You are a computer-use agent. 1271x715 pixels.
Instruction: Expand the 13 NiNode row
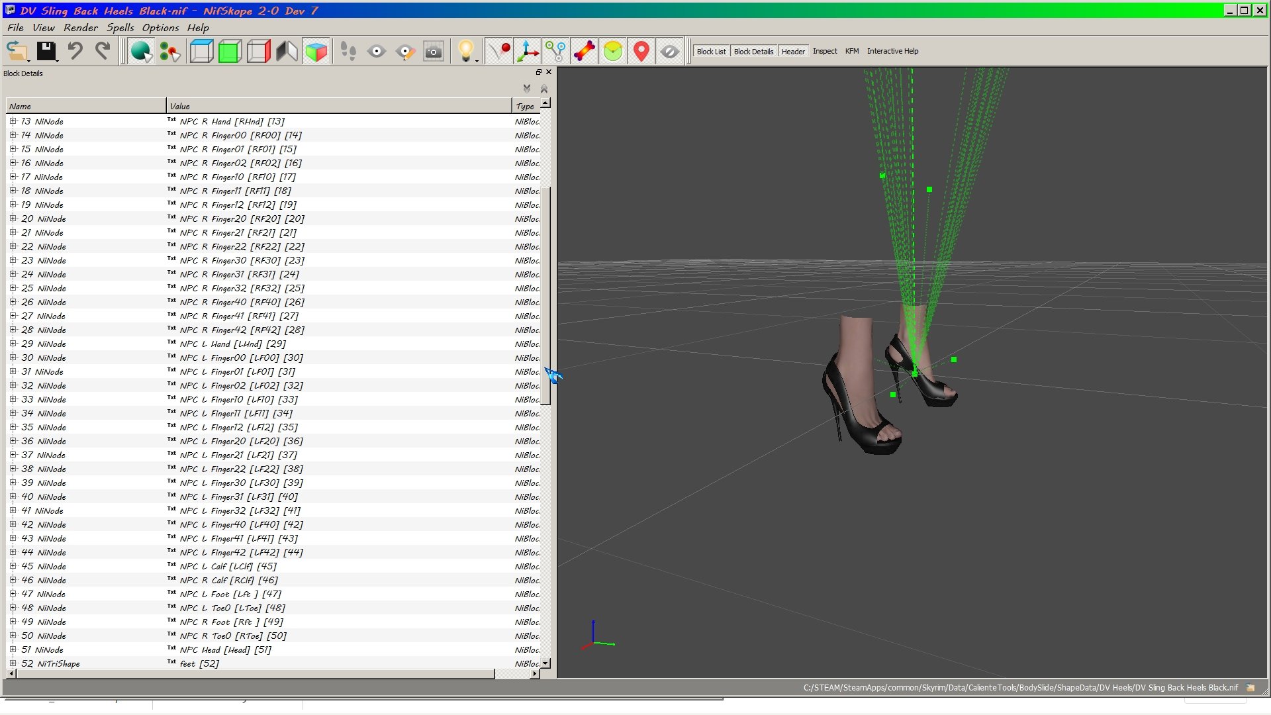pos(13,121)
